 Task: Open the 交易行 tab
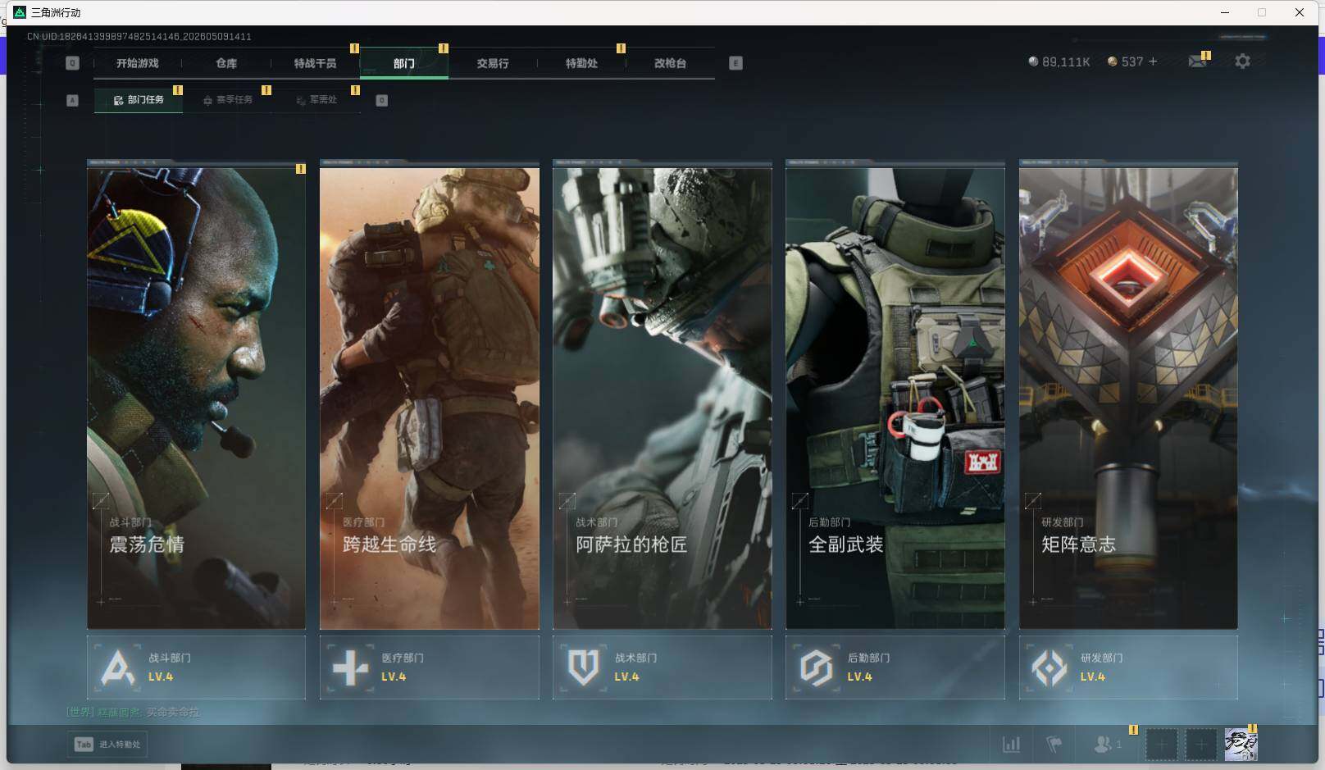tap(493, 63)
